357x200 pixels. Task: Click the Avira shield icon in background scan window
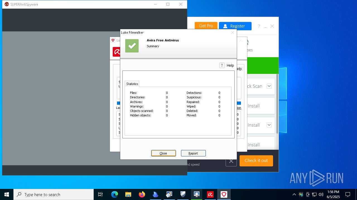(x=113, y=40)
